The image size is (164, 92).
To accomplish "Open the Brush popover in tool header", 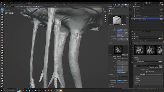I will point(43,7).
